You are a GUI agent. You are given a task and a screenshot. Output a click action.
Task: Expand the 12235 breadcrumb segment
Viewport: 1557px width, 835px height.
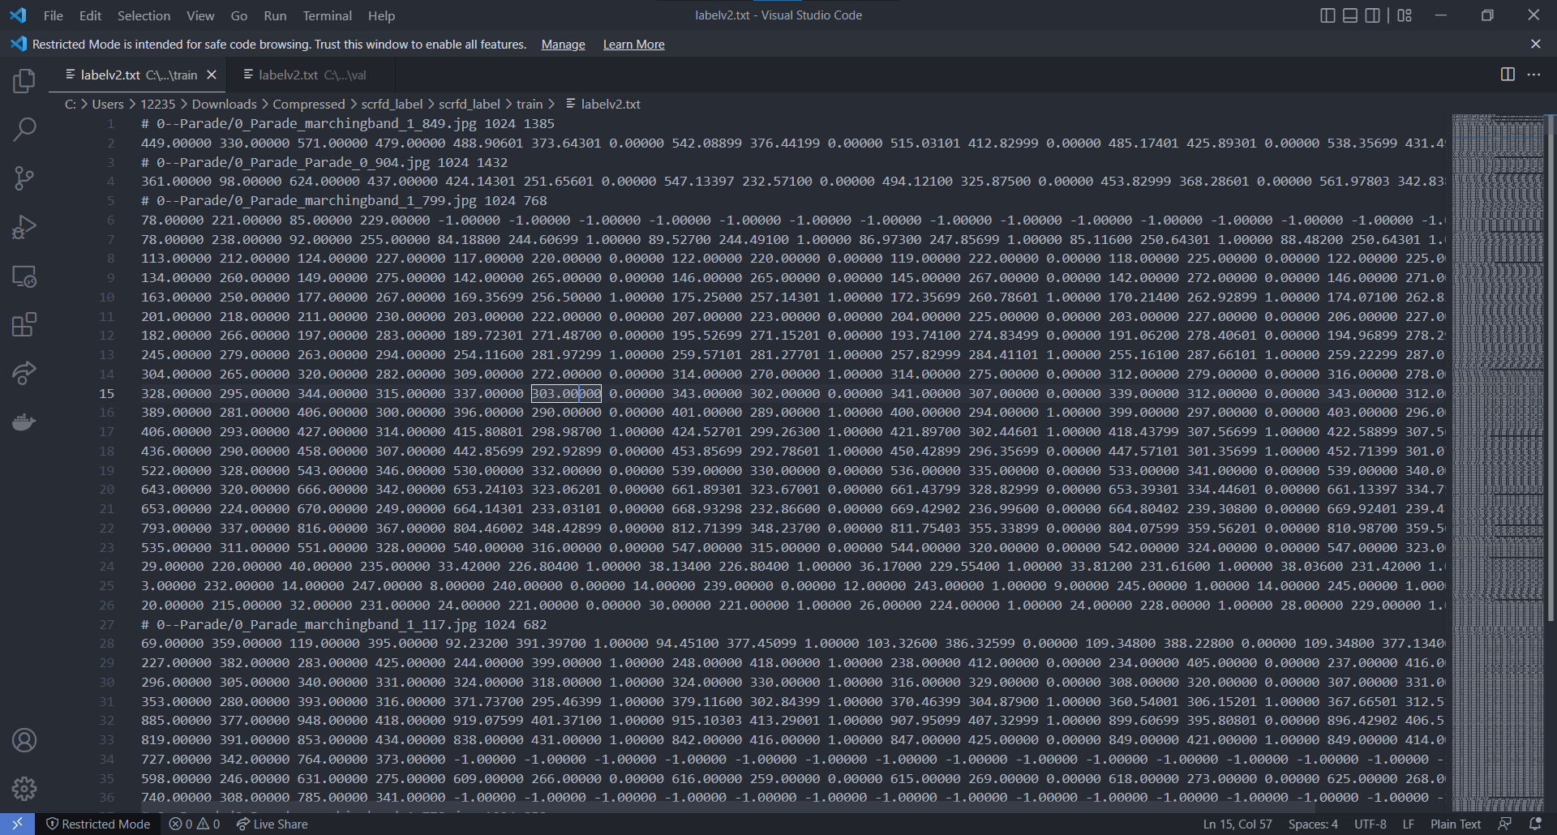click(157, 104)
